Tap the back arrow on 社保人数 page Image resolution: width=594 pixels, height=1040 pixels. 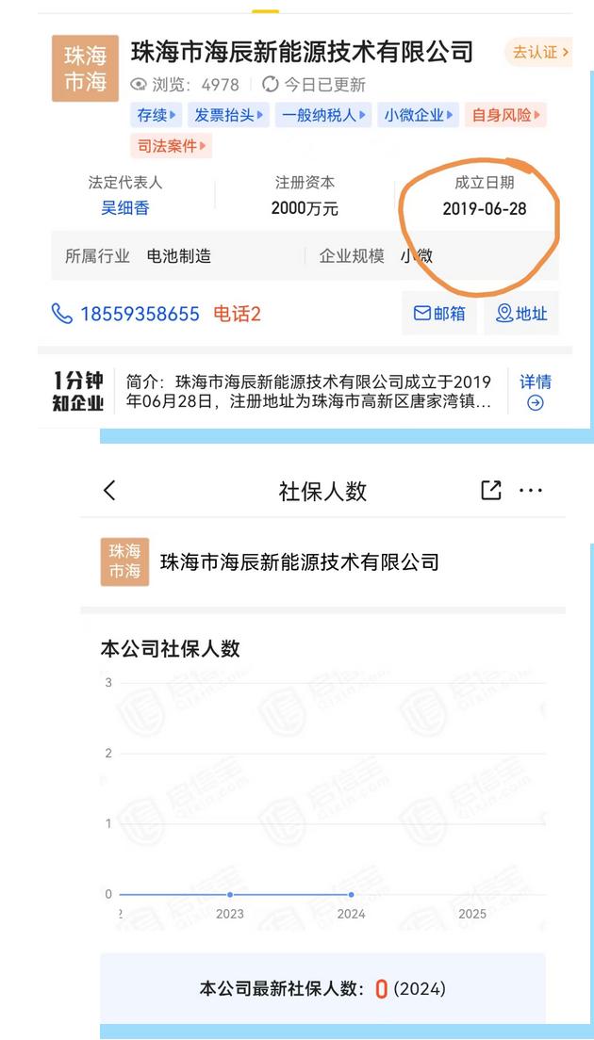[110, 491]
